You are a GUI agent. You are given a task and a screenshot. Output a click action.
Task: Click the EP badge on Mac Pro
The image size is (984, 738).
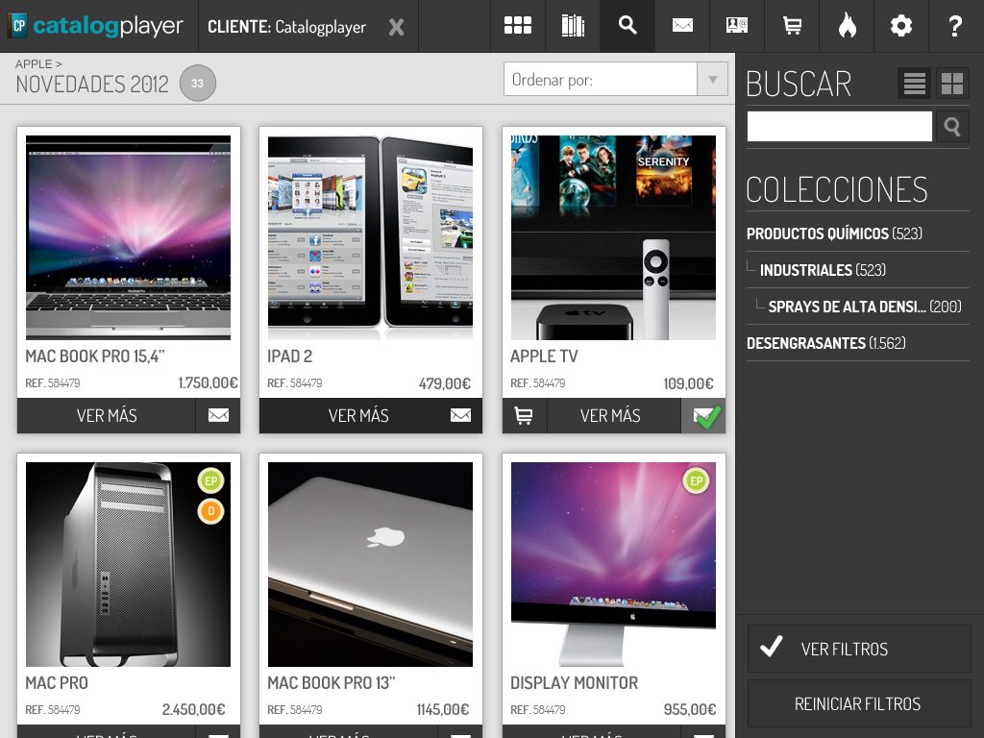[x=210, y=481]
